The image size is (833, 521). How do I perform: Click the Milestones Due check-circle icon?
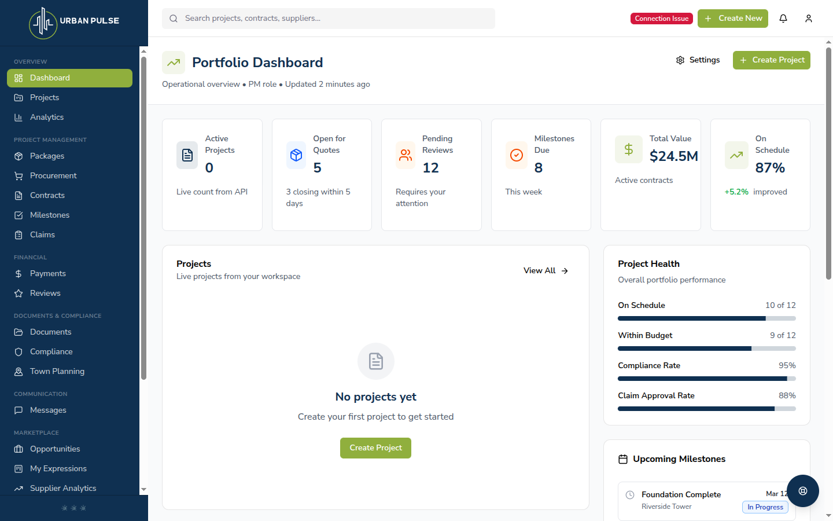click(x=517, y=155)
